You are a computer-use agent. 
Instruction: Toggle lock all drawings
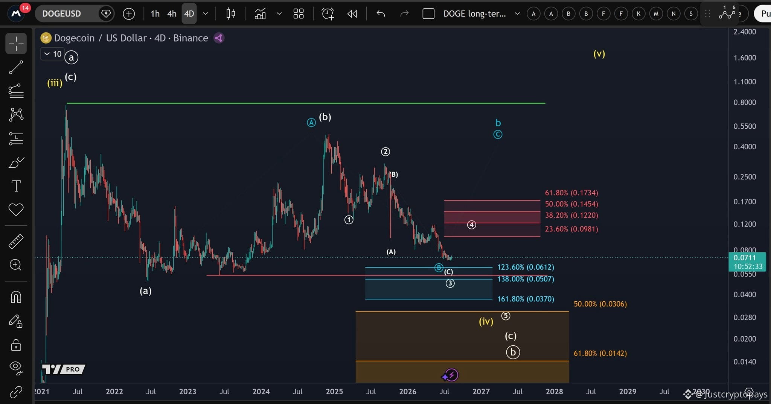click(x=16, y=345)
